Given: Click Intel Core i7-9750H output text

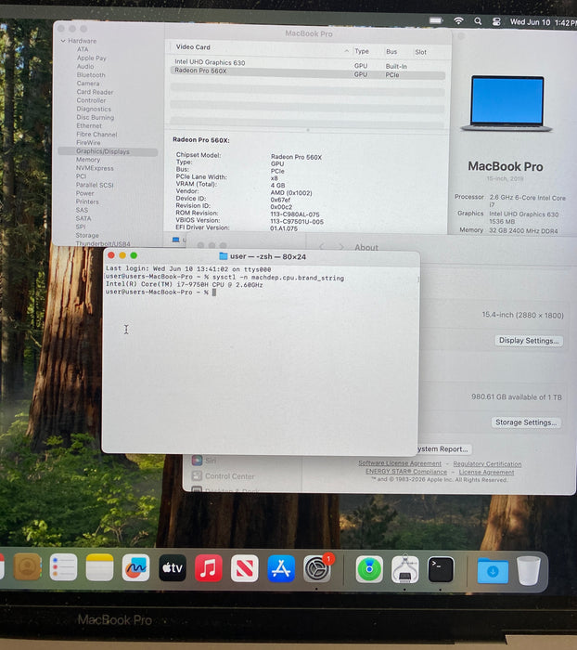Looking at the screenshot, I should [184, 285].
